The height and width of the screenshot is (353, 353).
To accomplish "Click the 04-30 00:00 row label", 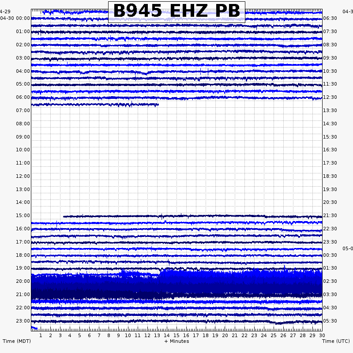I will (15, 18).
